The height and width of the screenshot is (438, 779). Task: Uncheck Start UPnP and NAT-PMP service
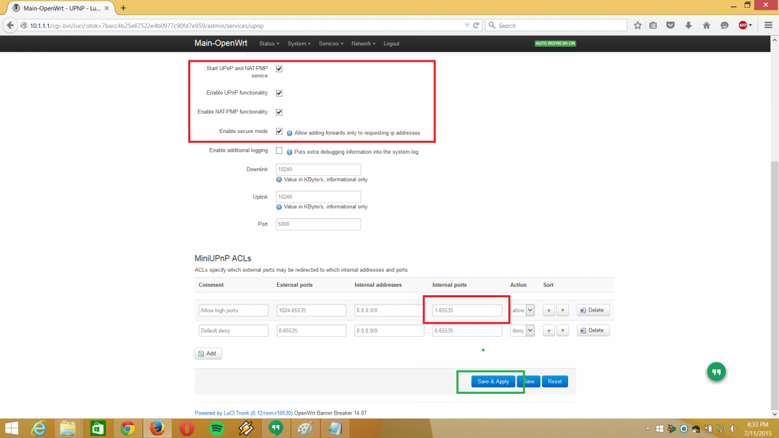[279, 68]
